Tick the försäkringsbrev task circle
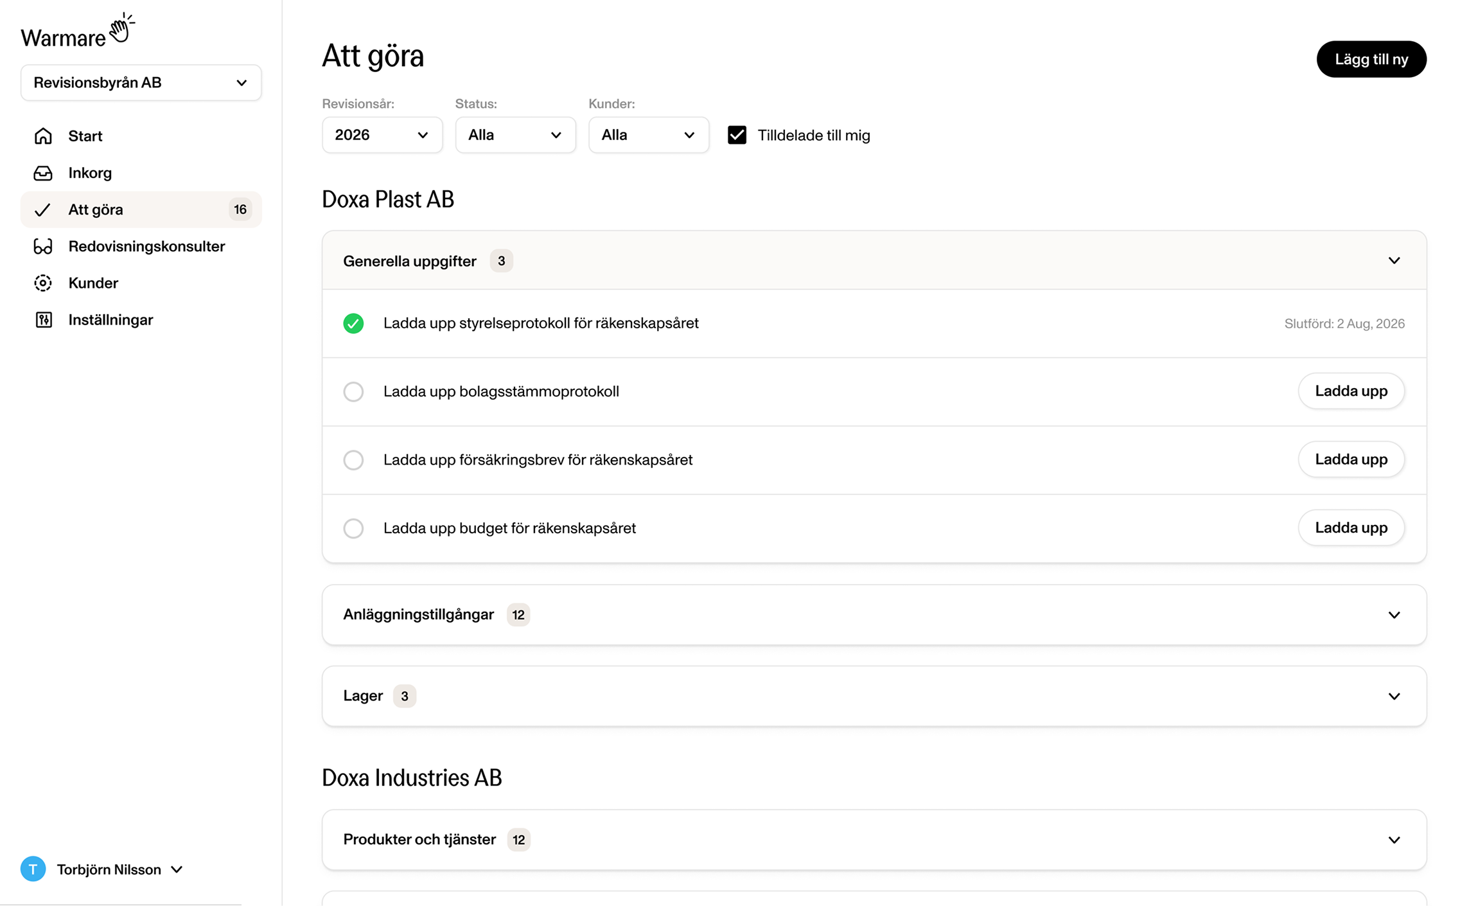1469x906 pixels. click(353, 460)
